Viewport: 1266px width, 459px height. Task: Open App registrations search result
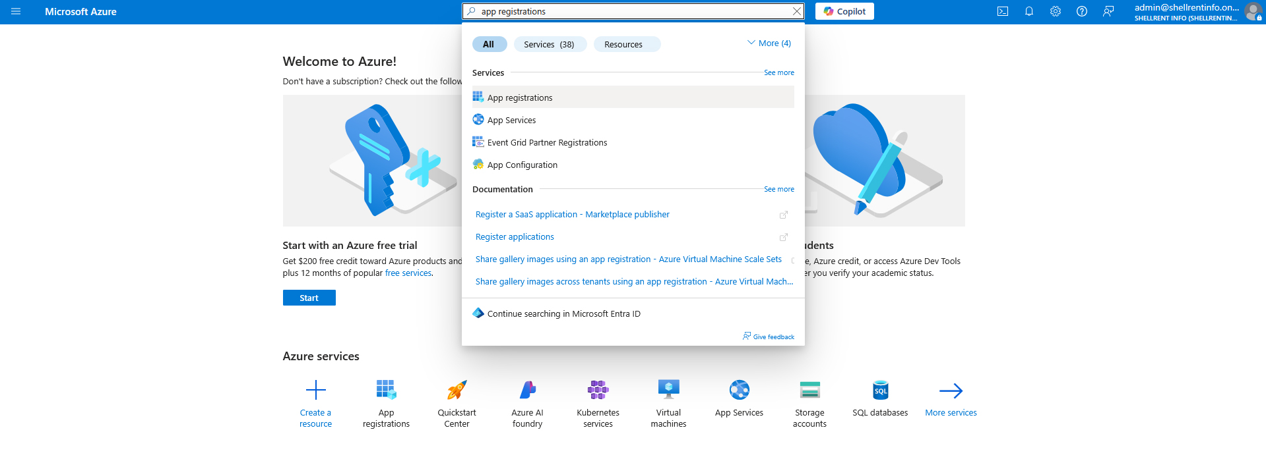tap(633, 97)
